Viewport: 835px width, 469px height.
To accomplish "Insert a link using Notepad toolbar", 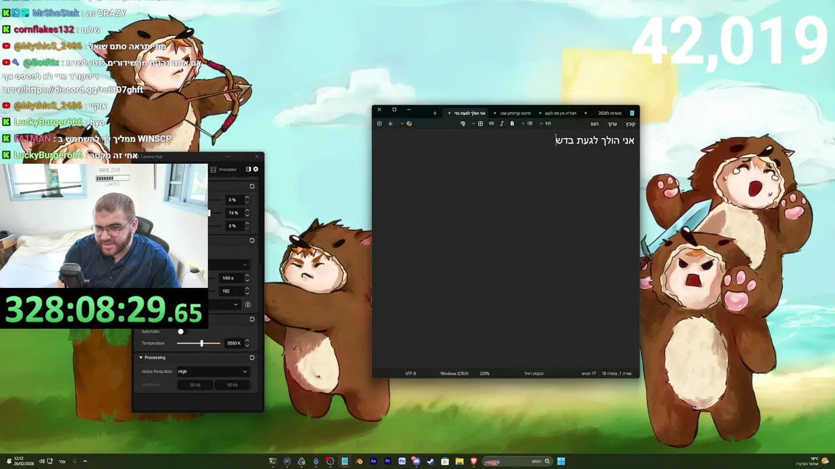I will coord(491,124).
